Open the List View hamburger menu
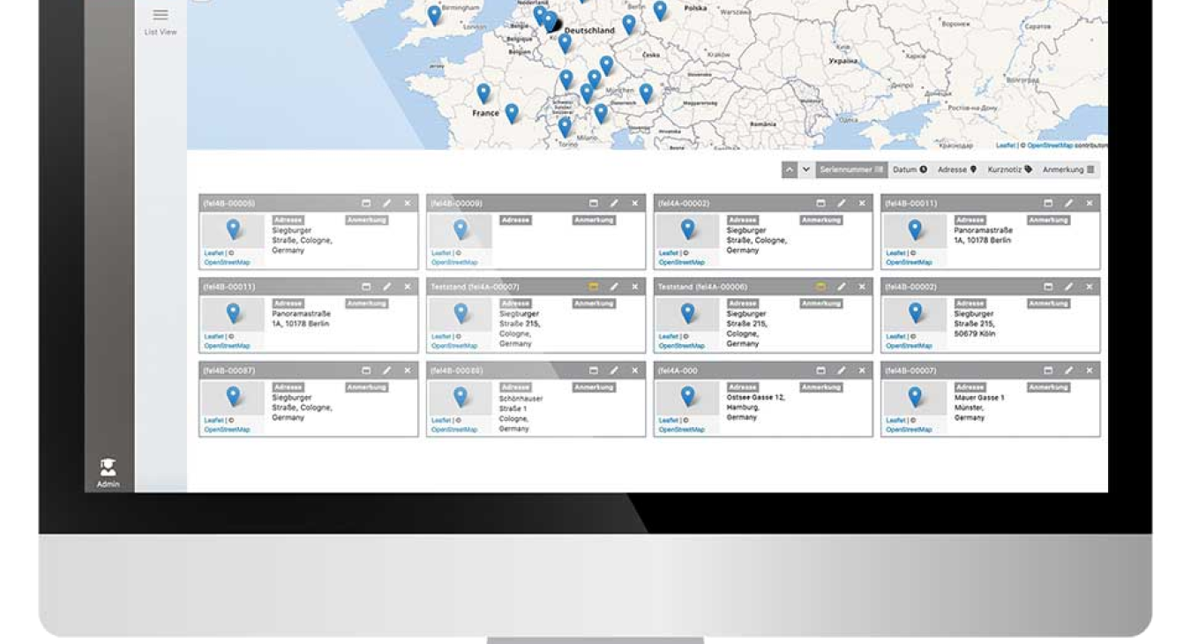1191x644 pixels. click(161, 15)
